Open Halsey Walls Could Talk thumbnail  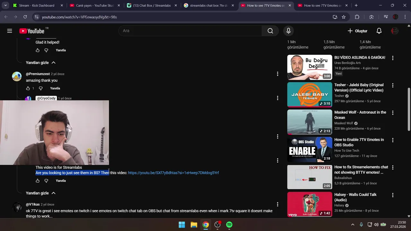point(310,204)
